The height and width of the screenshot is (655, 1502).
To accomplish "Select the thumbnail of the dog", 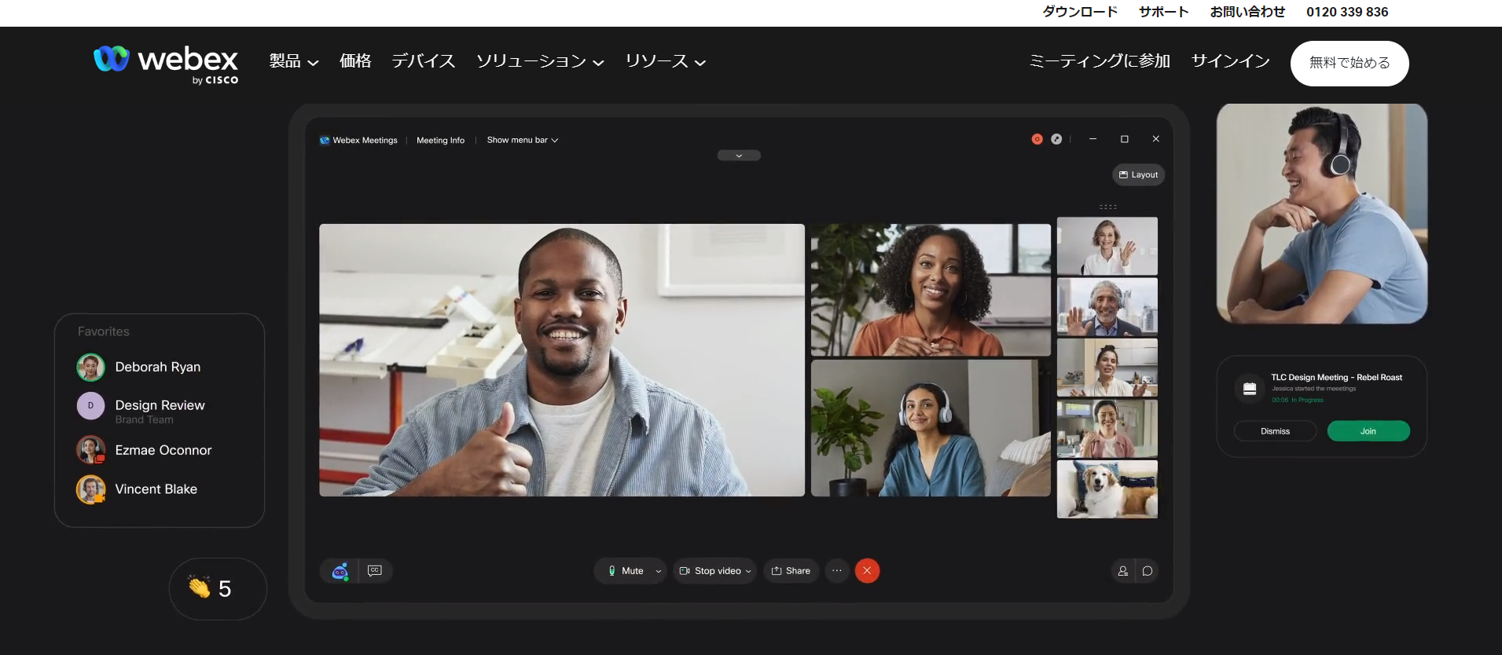I will click(1107, 489).
